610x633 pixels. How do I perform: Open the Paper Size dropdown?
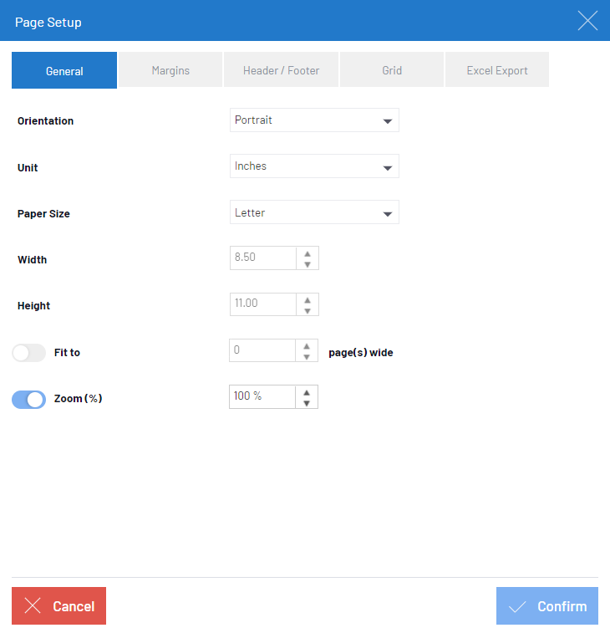pos(314,212)
